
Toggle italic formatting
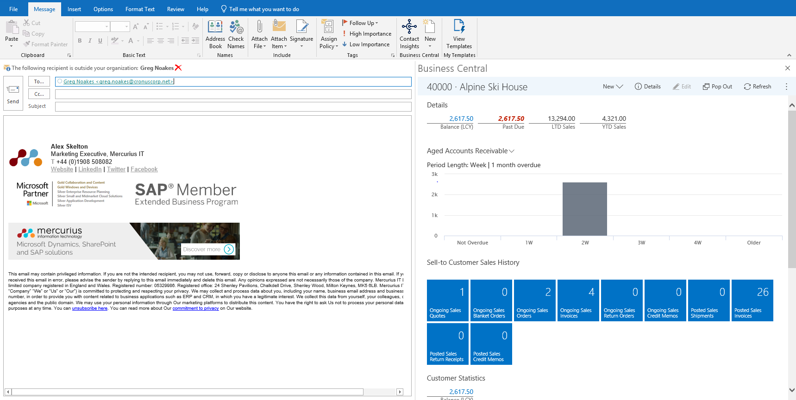(x=90, y=41)
